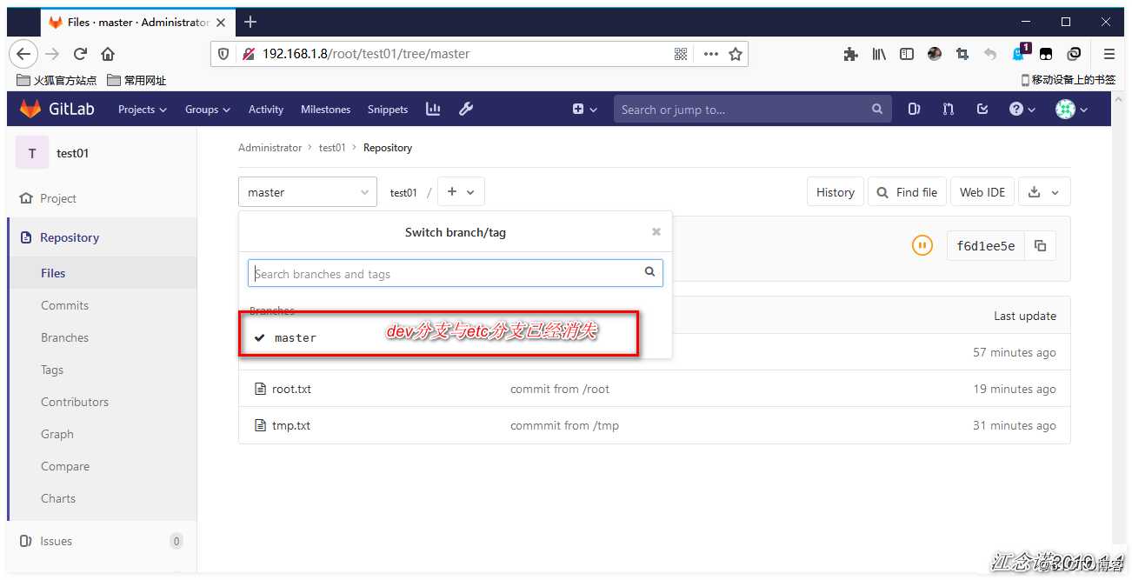Click the History button
Image resolution: width=1132 pixels, height=580 pixels.
pyautogui.click(x=836, y=192)
